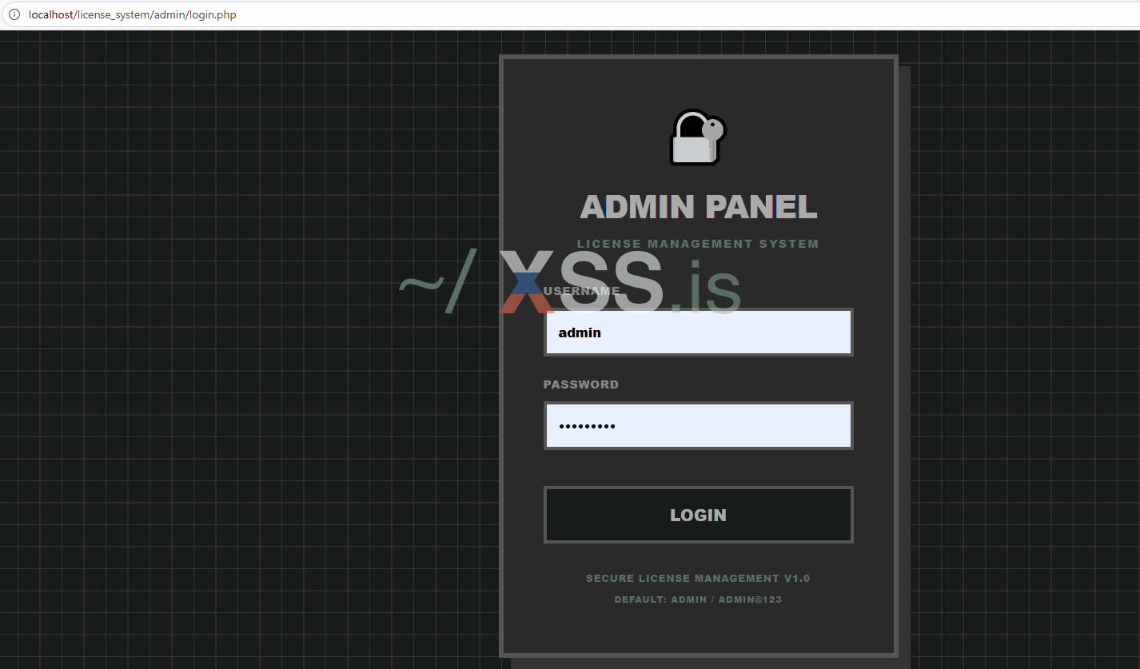Click the LICENSE MANAGEMENT SYSTEM subtitle
This screenshot has height=669, width=1140.
698,244
